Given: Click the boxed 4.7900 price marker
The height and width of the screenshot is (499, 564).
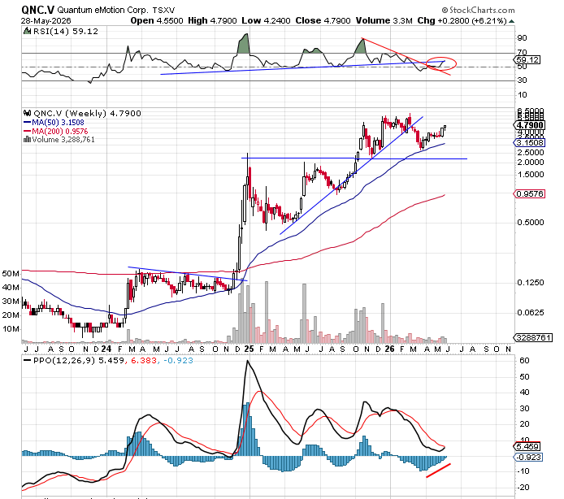Looking at the screenshot, I should (x=530, y=125).
